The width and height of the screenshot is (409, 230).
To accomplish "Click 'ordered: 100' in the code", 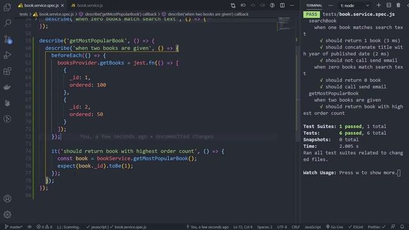I will (x=88, y=85).
